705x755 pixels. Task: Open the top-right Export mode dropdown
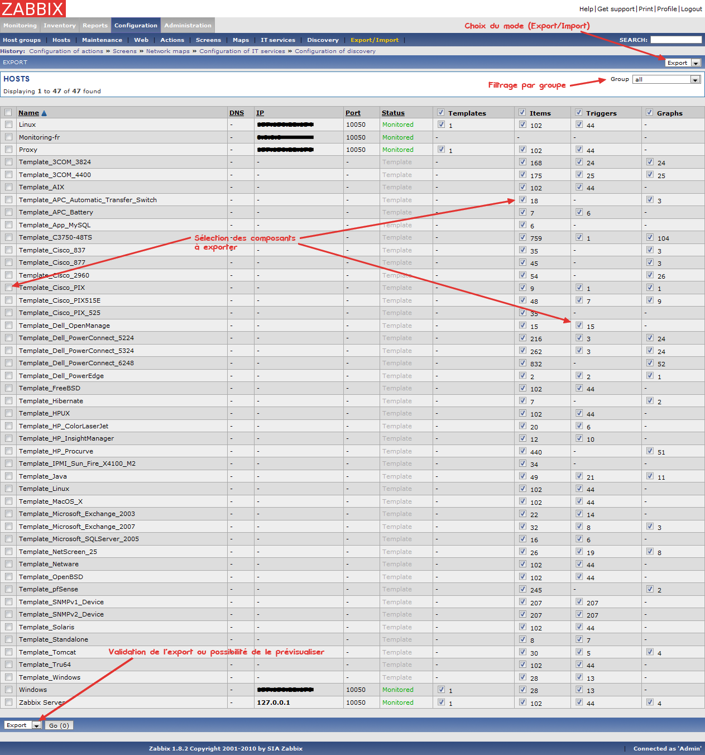tap(683, 63)
